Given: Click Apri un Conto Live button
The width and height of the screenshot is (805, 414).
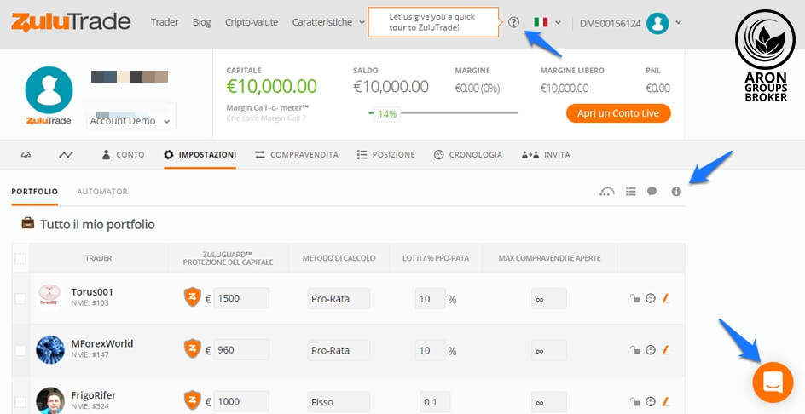Looking at the screenshot, I should (x=618, y=113).
